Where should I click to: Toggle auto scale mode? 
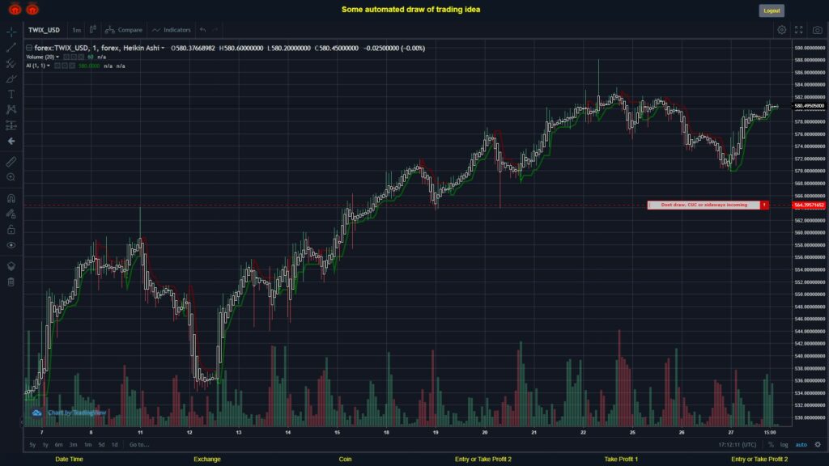point(801,445)
